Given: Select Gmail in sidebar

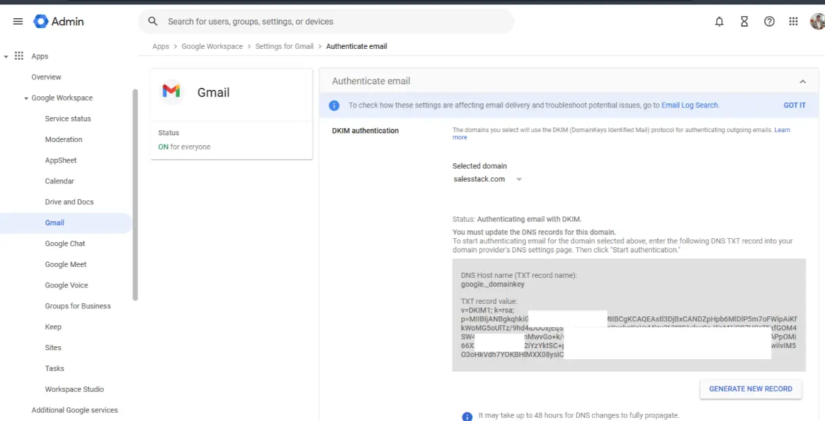Looking at the screenshot, I should [x=66, y=223].
